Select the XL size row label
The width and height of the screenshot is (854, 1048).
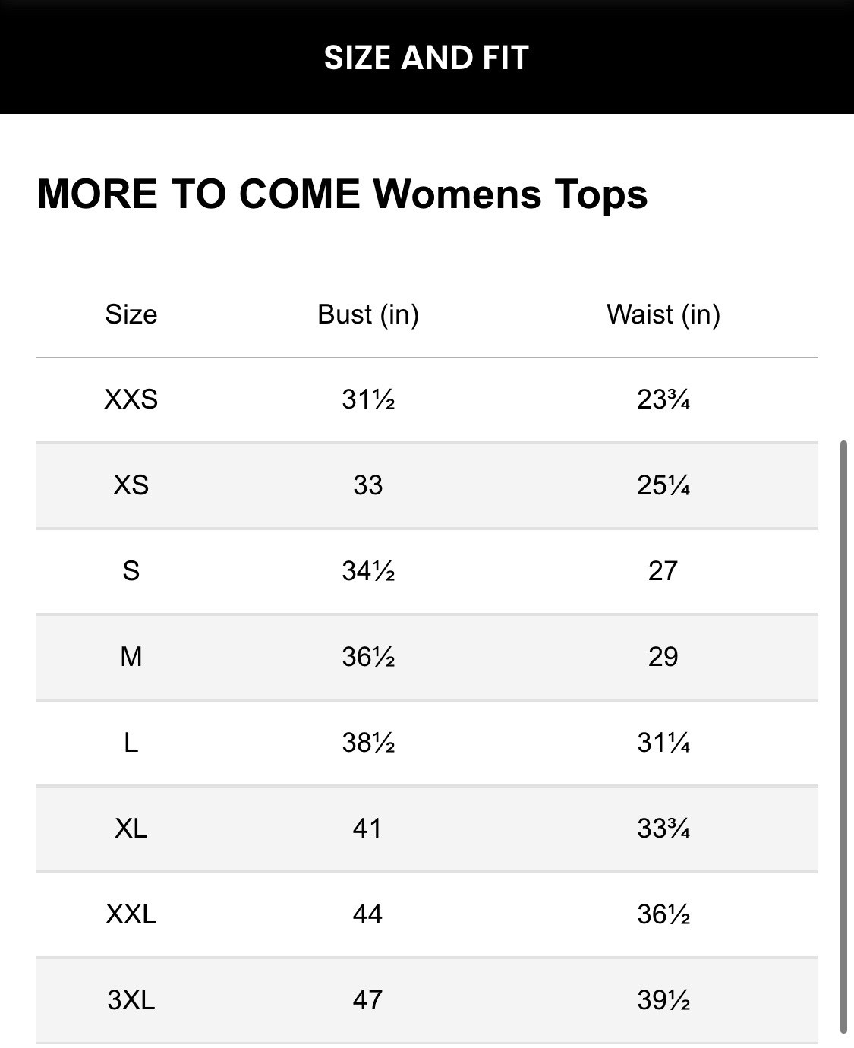point(131,828)
